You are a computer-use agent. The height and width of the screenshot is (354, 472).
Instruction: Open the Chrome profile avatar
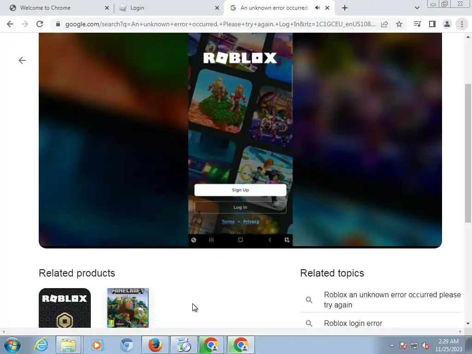click(x=447, y=24)
